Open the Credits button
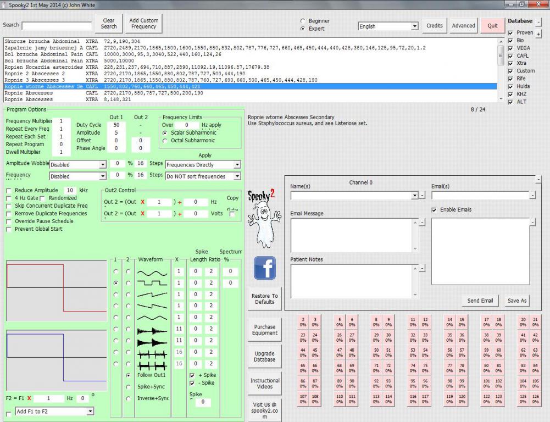 (x=434, y=26)
